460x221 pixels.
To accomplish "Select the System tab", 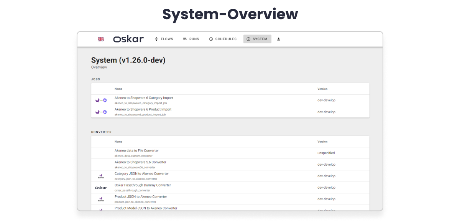I will coord(257,39).
